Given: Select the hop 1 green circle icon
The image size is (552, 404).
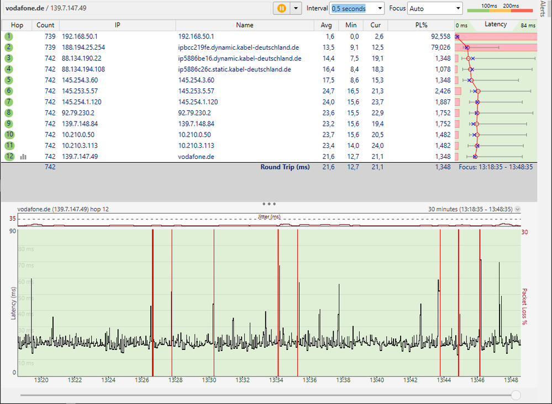Looking at the screenshot, I should pos(9,36).
